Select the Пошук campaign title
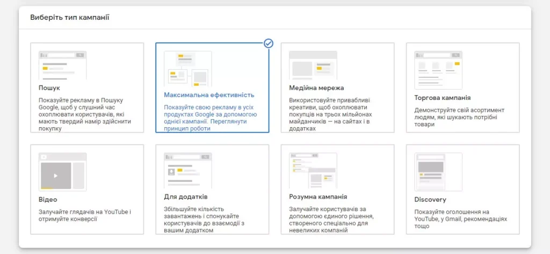The height and width of the screenshot is (254, 550). (x=49, y=88)
